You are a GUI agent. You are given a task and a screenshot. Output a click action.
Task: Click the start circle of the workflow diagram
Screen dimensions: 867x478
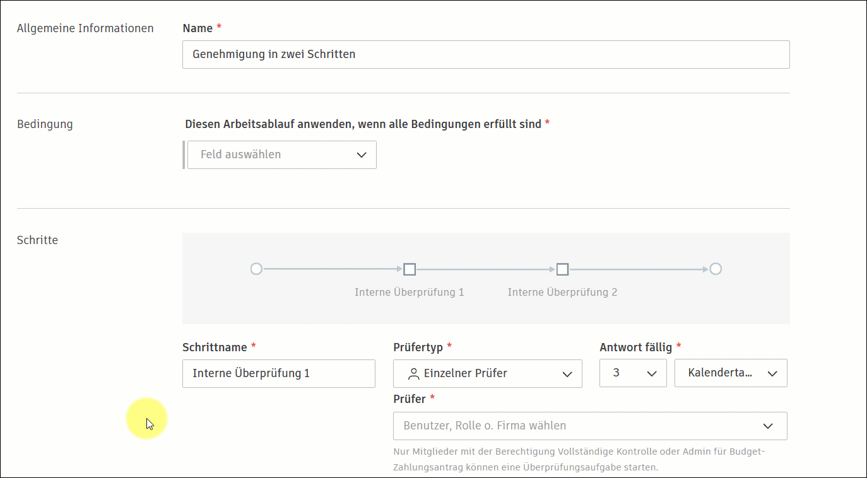[x=256, y=269]
